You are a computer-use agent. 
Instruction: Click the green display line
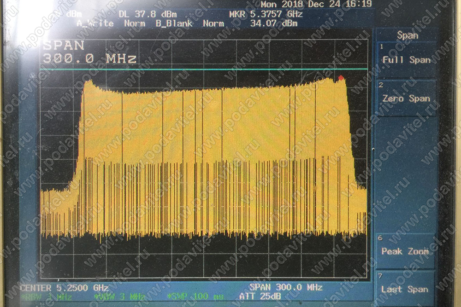[x=203, y=69]
